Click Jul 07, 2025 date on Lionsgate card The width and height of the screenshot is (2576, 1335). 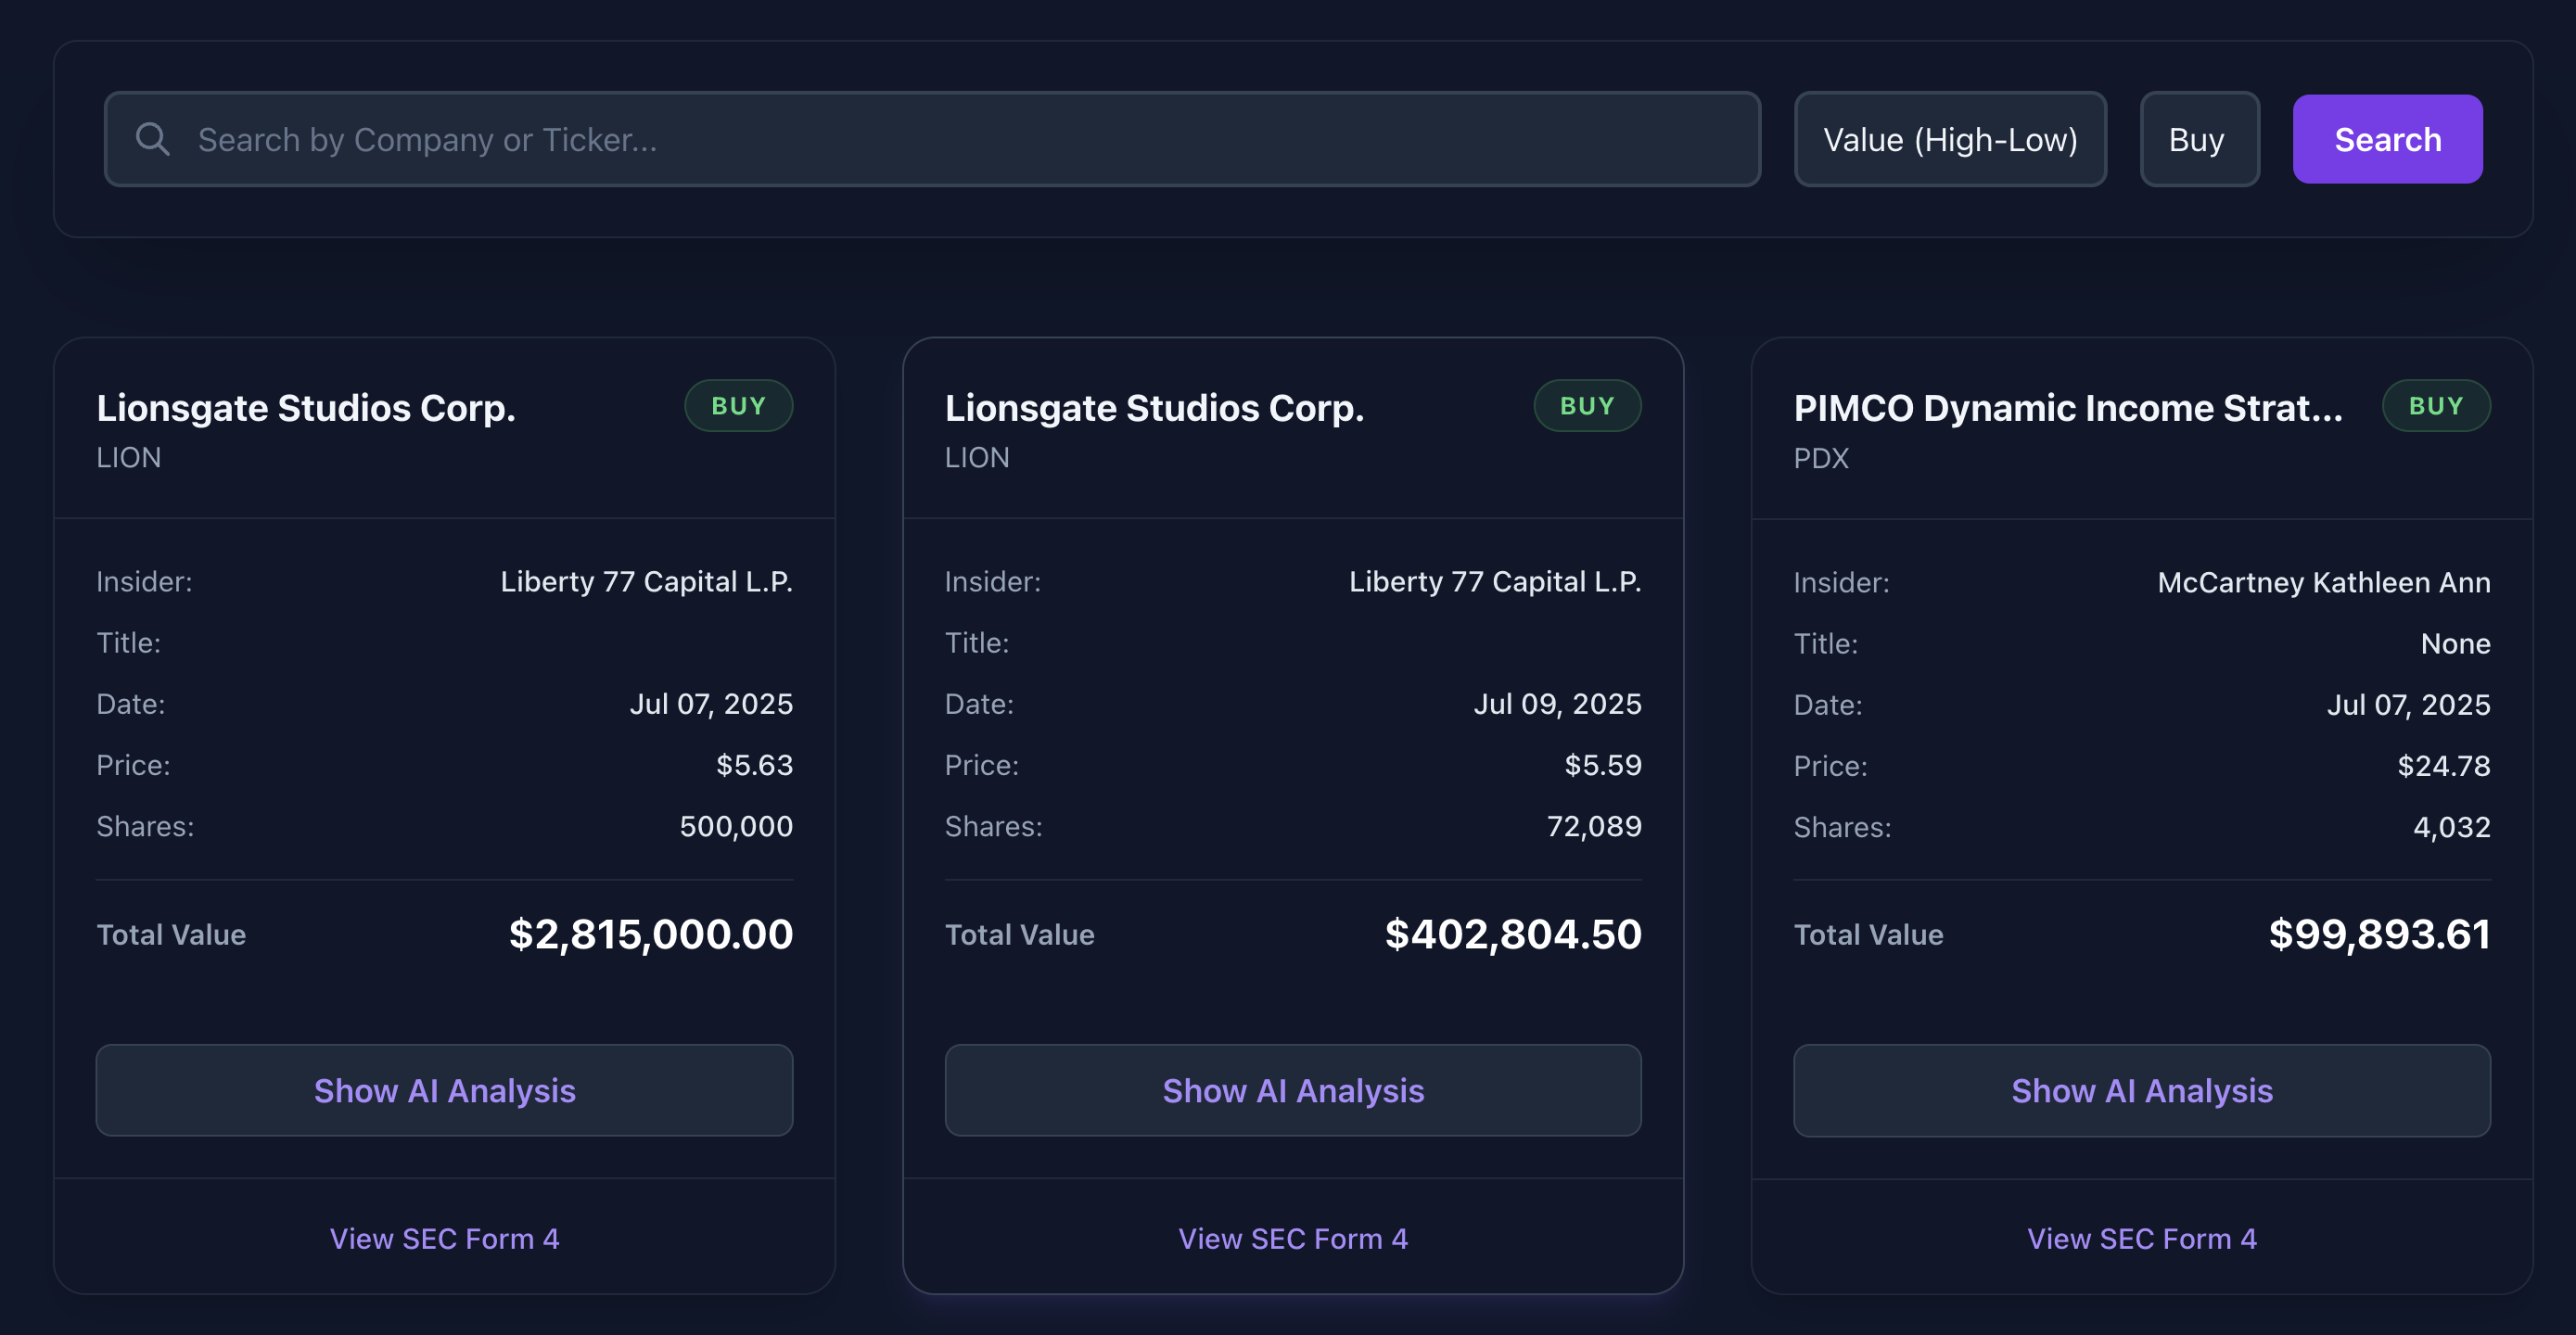click(711, 704)
